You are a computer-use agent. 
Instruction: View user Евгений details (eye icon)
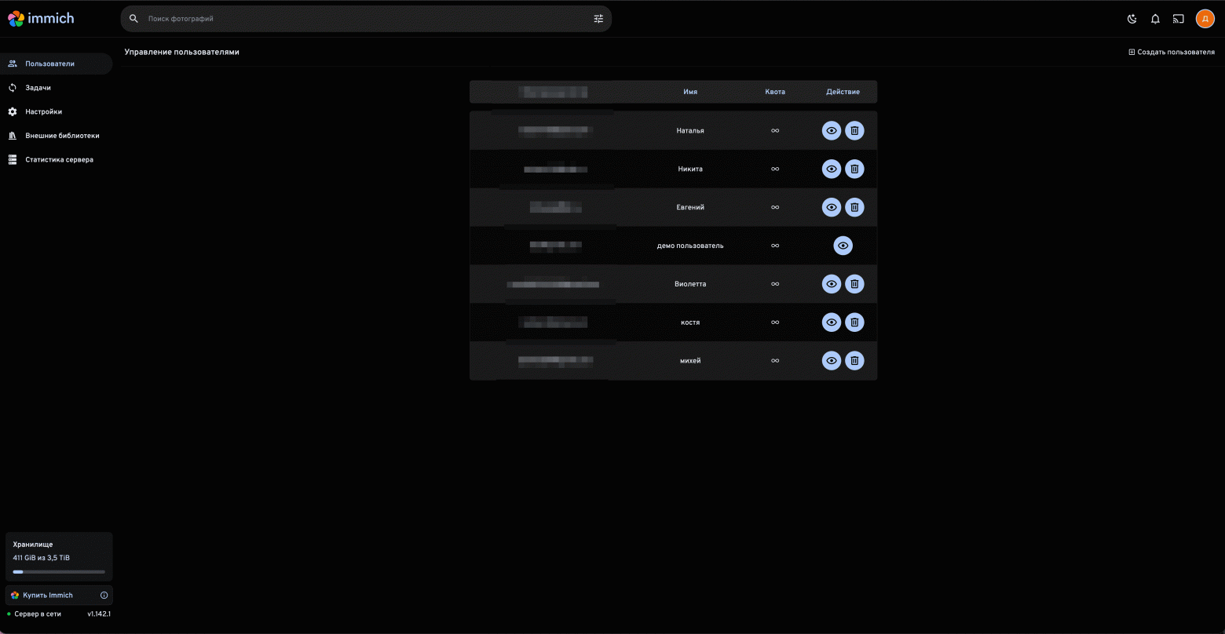pos(832,207)
